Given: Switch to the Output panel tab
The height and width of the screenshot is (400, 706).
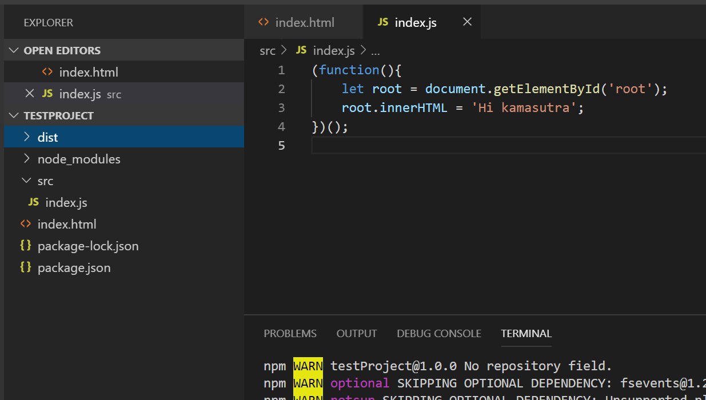Looking at the screenshot, I should tap(357, 334).
